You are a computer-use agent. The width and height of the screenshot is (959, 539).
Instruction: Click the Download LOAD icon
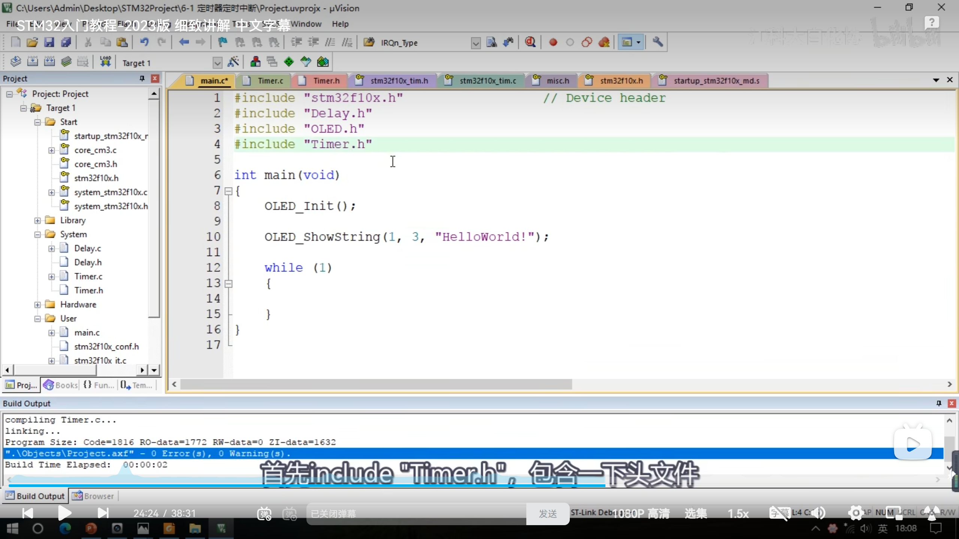click(105, 61)
